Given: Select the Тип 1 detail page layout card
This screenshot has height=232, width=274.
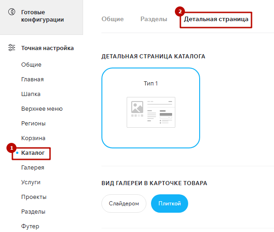Looking at the screenshot, I should (151, 108).
